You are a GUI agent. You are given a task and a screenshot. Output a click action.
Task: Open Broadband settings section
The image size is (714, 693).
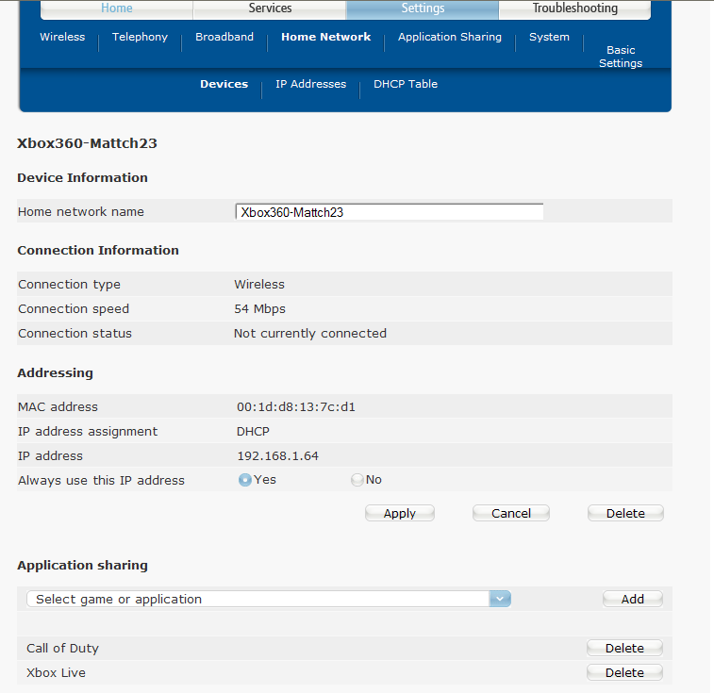tap(224, 38)
